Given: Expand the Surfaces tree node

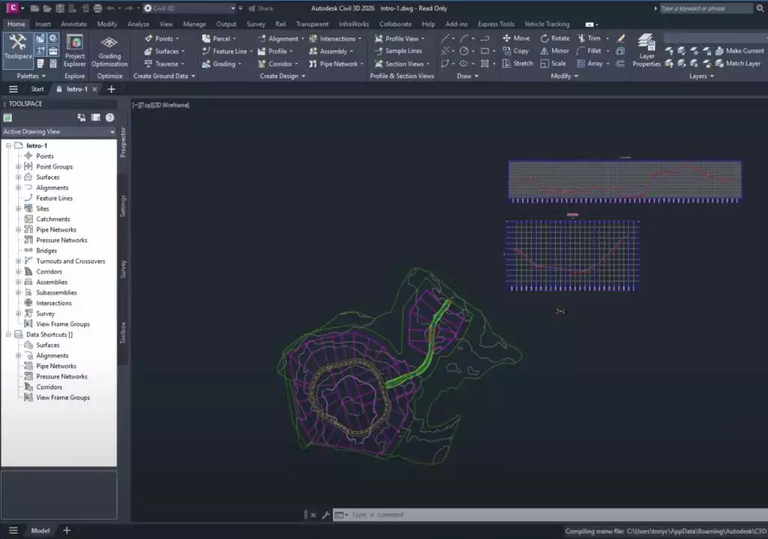Looking at the screenshot, I should pyautogui.click(x=18, y=178).
